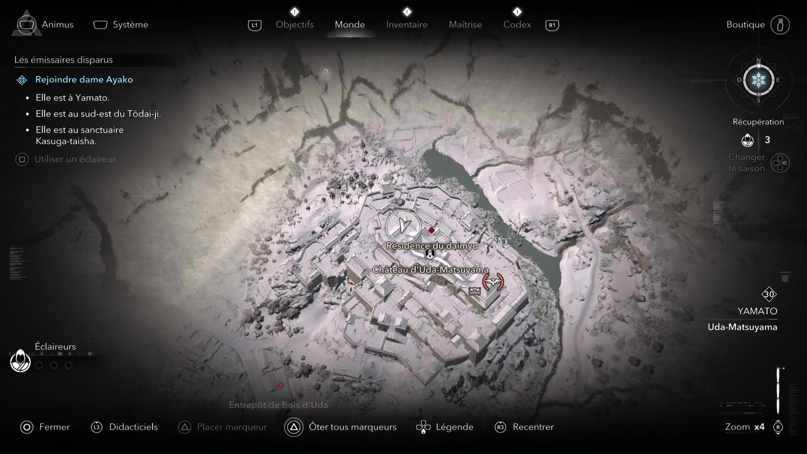Viewport: 807px width, 454px height.
Task: Click the red diamond near Résidence du daimyo
Action: [x=432, y=230]
